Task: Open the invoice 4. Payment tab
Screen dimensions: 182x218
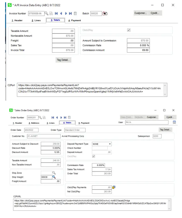Action: 75,20
